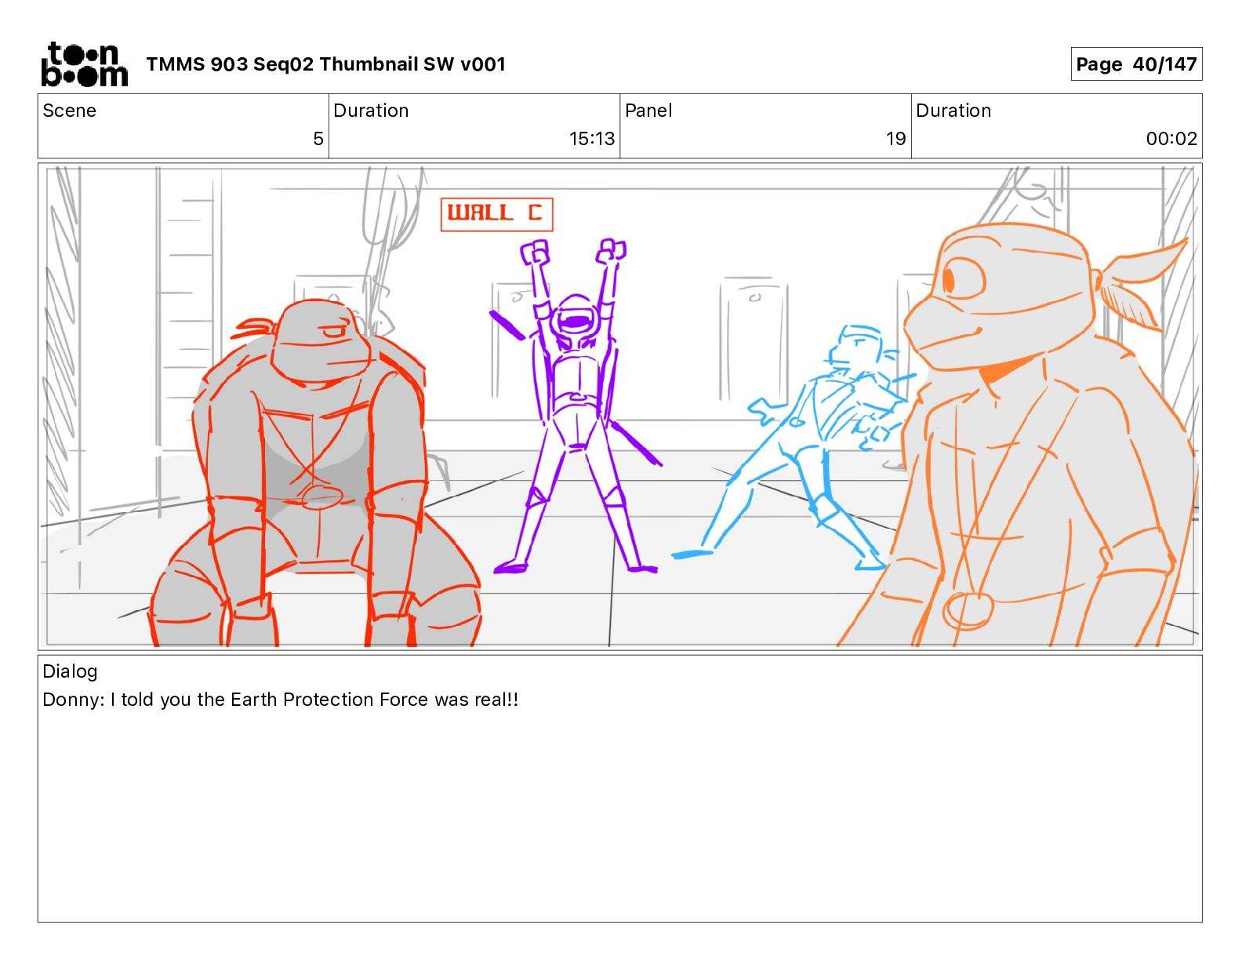Image resolution: width=1242 pixels, height=960 pixels.
Task: Click the 'Dialog' label
Action: tap(70, 671)
